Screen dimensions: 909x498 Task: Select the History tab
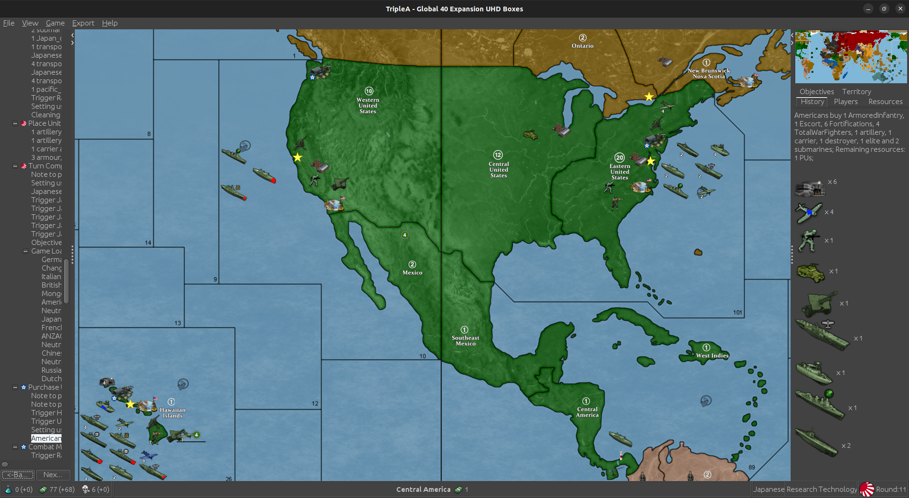pos(812,102)
